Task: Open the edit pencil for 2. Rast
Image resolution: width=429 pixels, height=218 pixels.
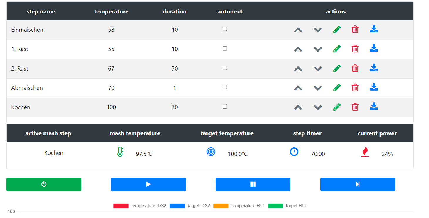Action: point(337,68)
